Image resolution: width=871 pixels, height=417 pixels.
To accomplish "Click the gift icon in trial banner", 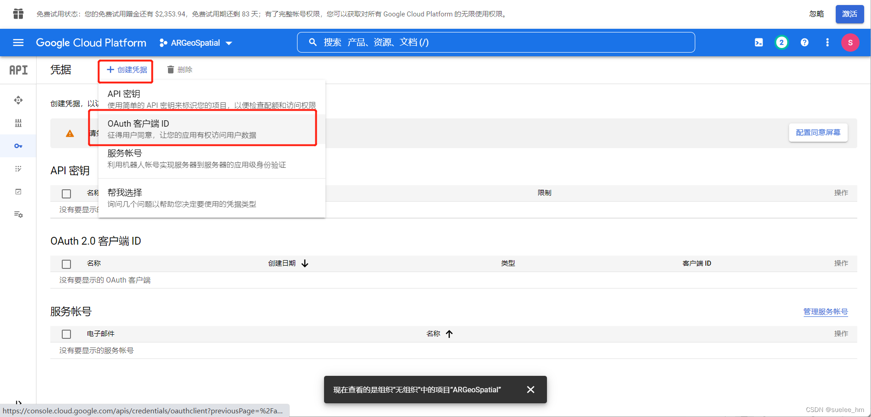I will (18, 14).
